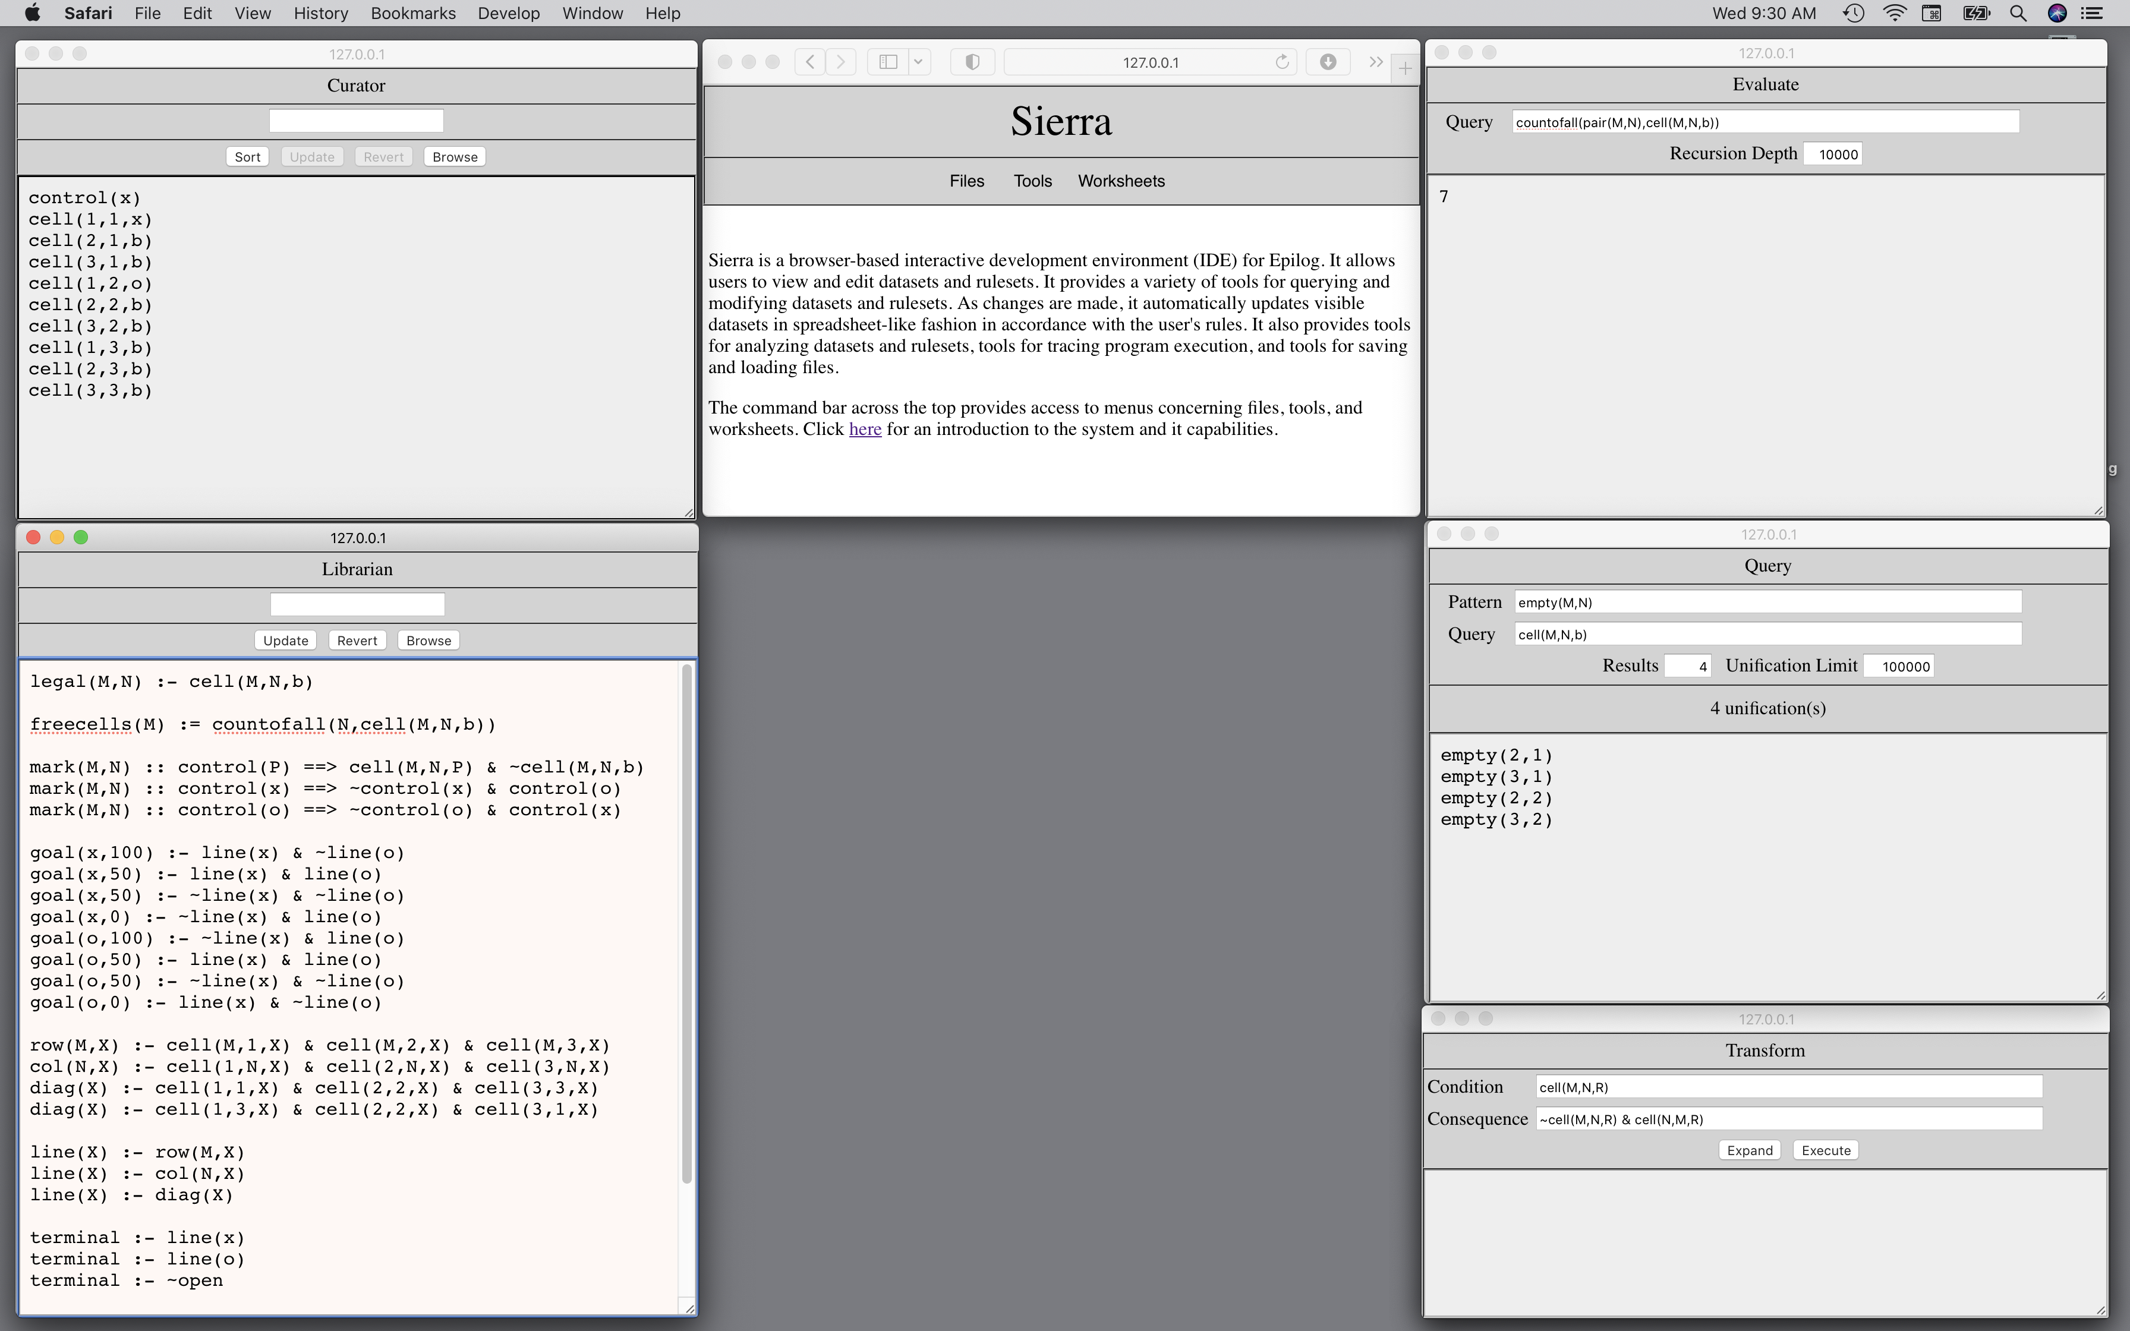Open a new Safari tab
This screenshot has width=2130, height=1331.
pos(1405,68)
